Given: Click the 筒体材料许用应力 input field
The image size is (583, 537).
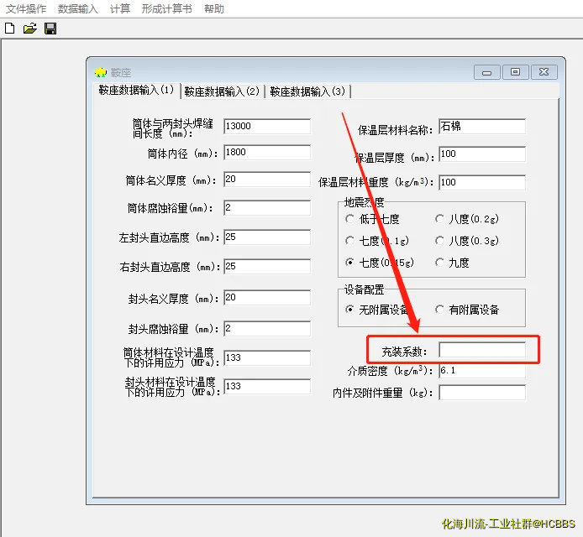Looking at the screenshot, I should (x=267, y=357).
